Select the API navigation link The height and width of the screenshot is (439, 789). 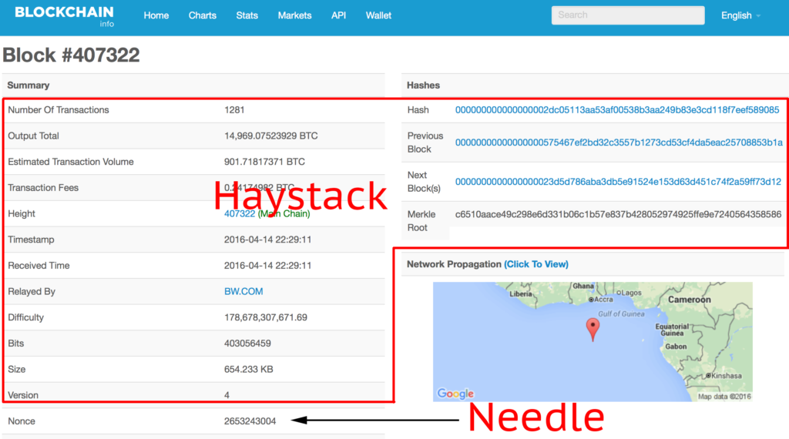[x=339, y=15]
